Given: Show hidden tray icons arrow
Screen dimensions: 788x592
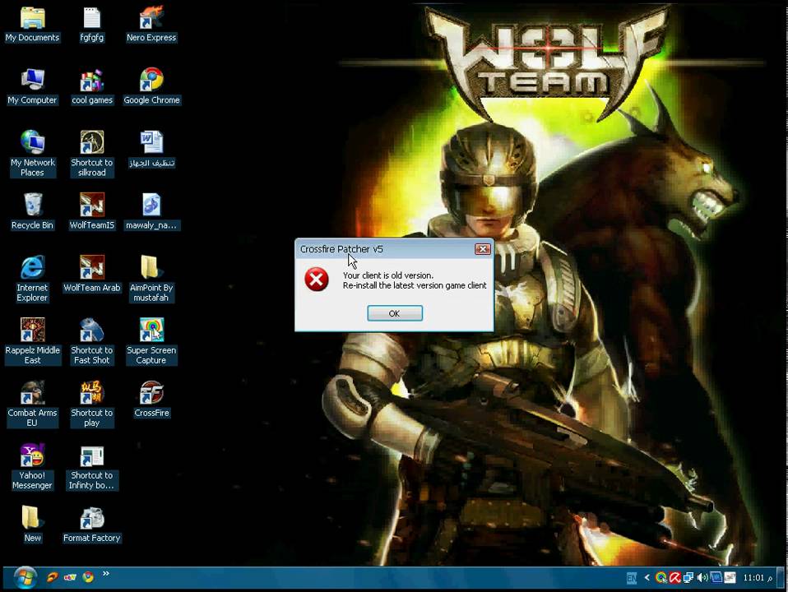Looking at the screenshot, I should [x=647, y=578].
